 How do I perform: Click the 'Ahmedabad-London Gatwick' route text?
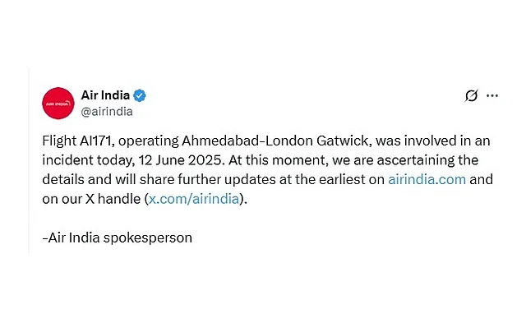click(x=275, y=141)
